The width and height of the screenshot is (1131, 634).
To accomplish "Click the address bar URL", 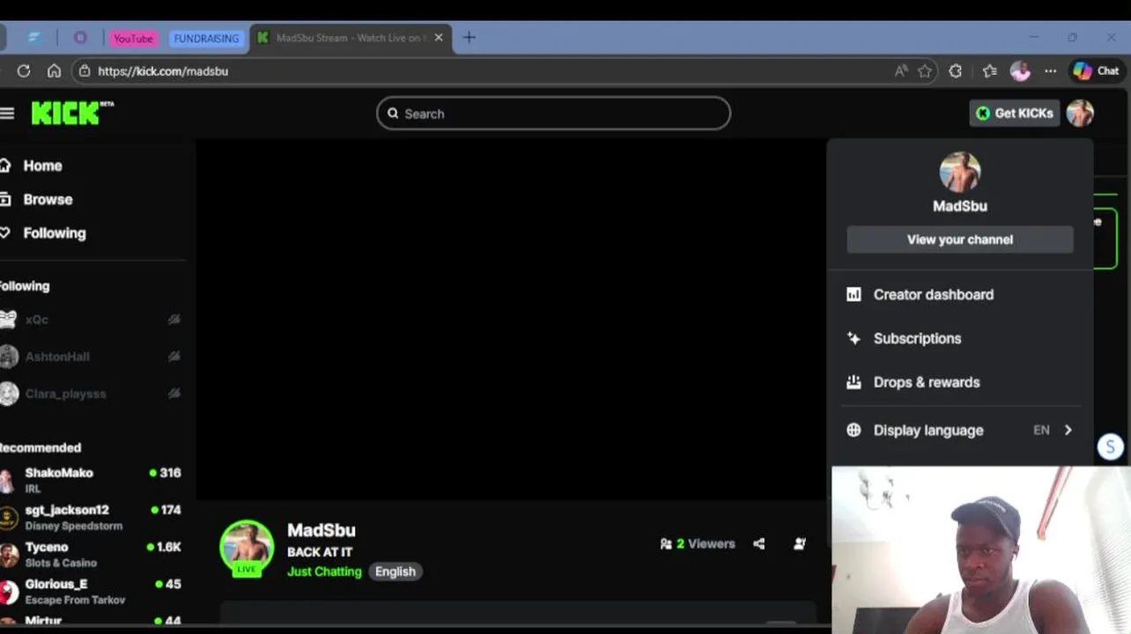I will [x=163, y=71].
